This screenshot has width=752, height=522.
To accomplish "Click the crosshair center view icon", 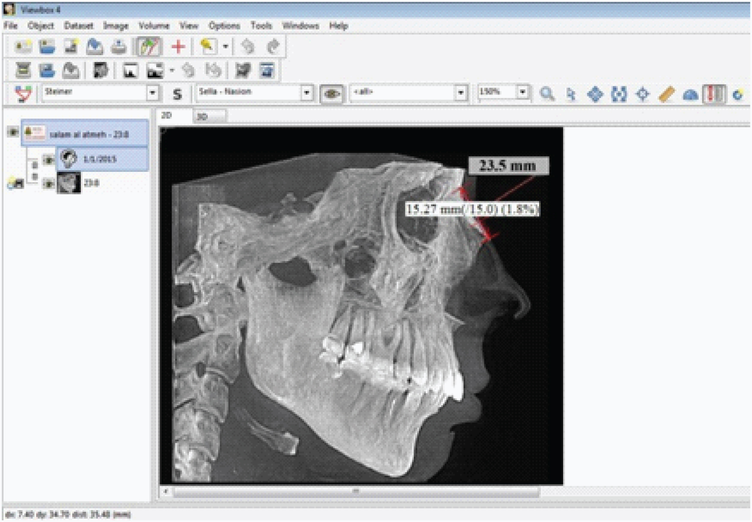I will (x=643, y=94).
